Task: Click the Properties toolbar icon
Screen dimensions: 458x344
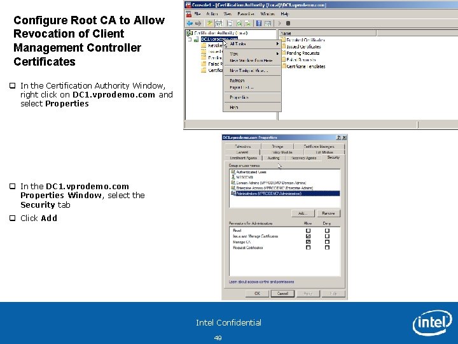Action: pos(230,24)
